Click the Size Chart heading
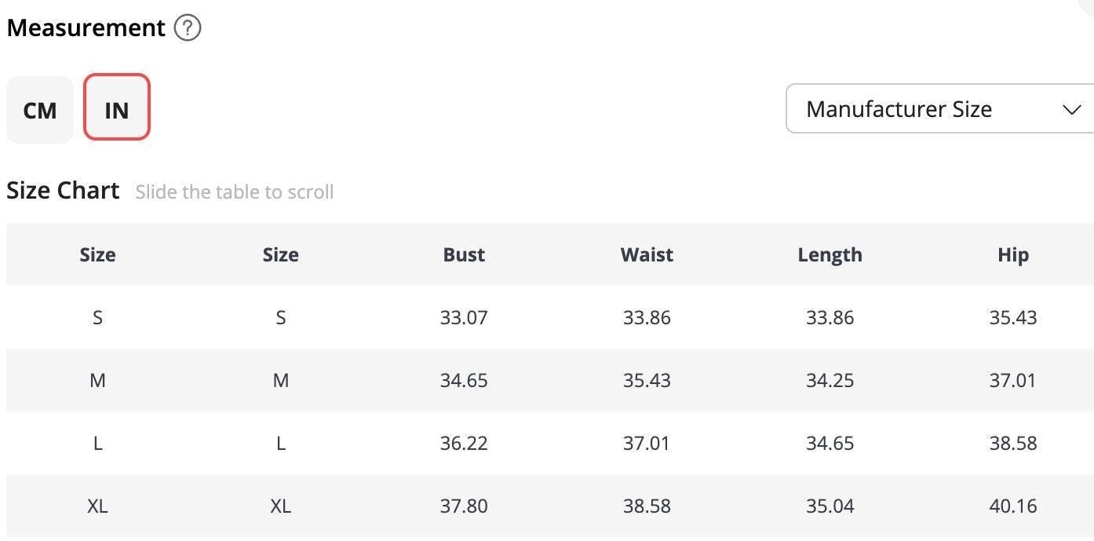1094x541 pixels. (x=63, y=191)
